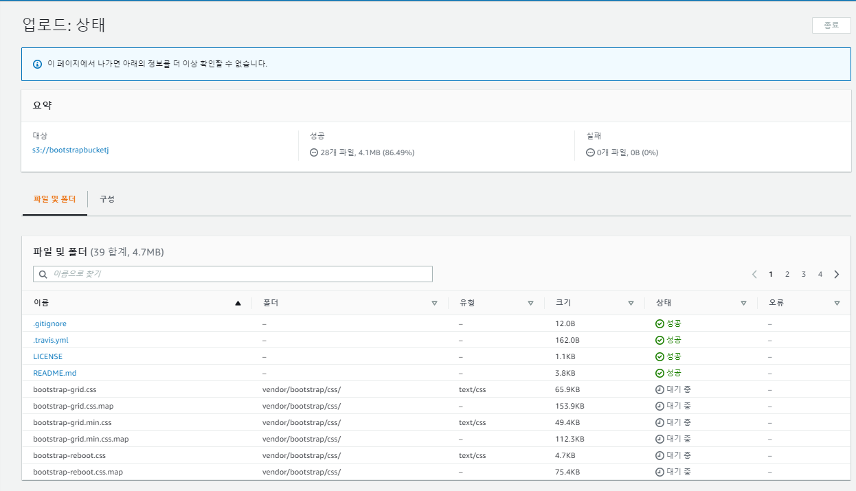
Task: Click the 0개 파일, 0B (0%) summary
Action: coord(627,152)
